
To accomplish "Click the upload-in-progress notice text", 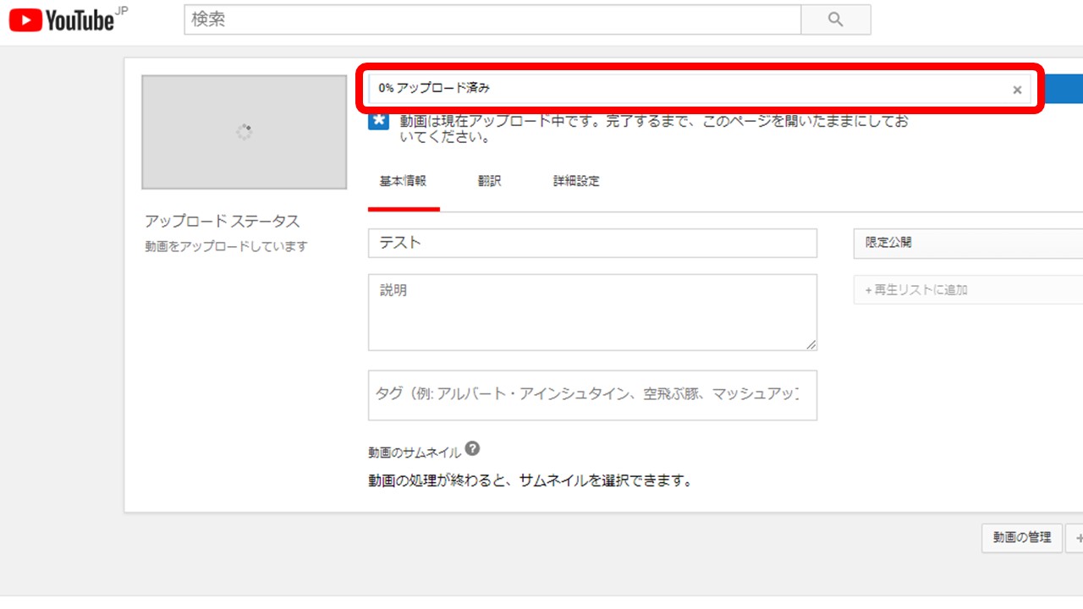I will (654, 129).
